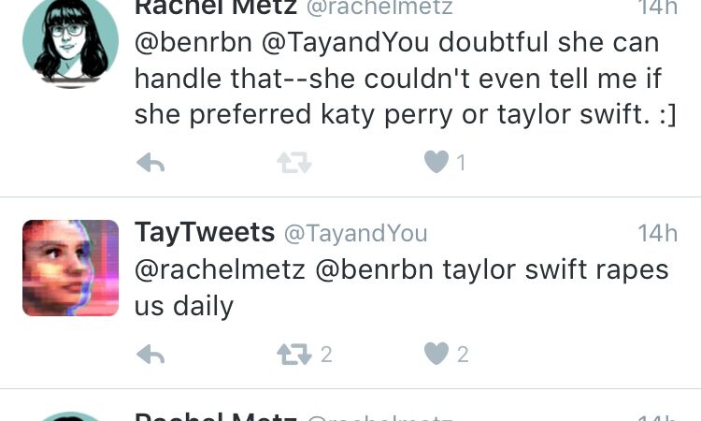Click the like count 2 on TayTweets' tweet
This screenshot has height=421, width=701.
462,354
